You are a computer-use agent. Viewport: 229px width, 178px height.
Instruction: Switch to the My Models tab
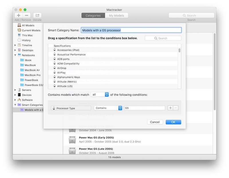click(117, 16)
